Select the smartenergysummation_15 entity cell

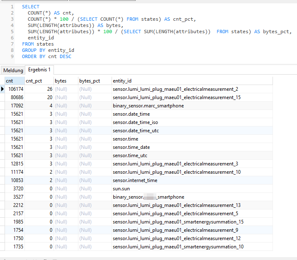tap(192, 222)
